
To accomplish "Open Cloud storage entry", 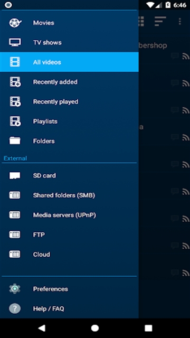I will point(69,255).
